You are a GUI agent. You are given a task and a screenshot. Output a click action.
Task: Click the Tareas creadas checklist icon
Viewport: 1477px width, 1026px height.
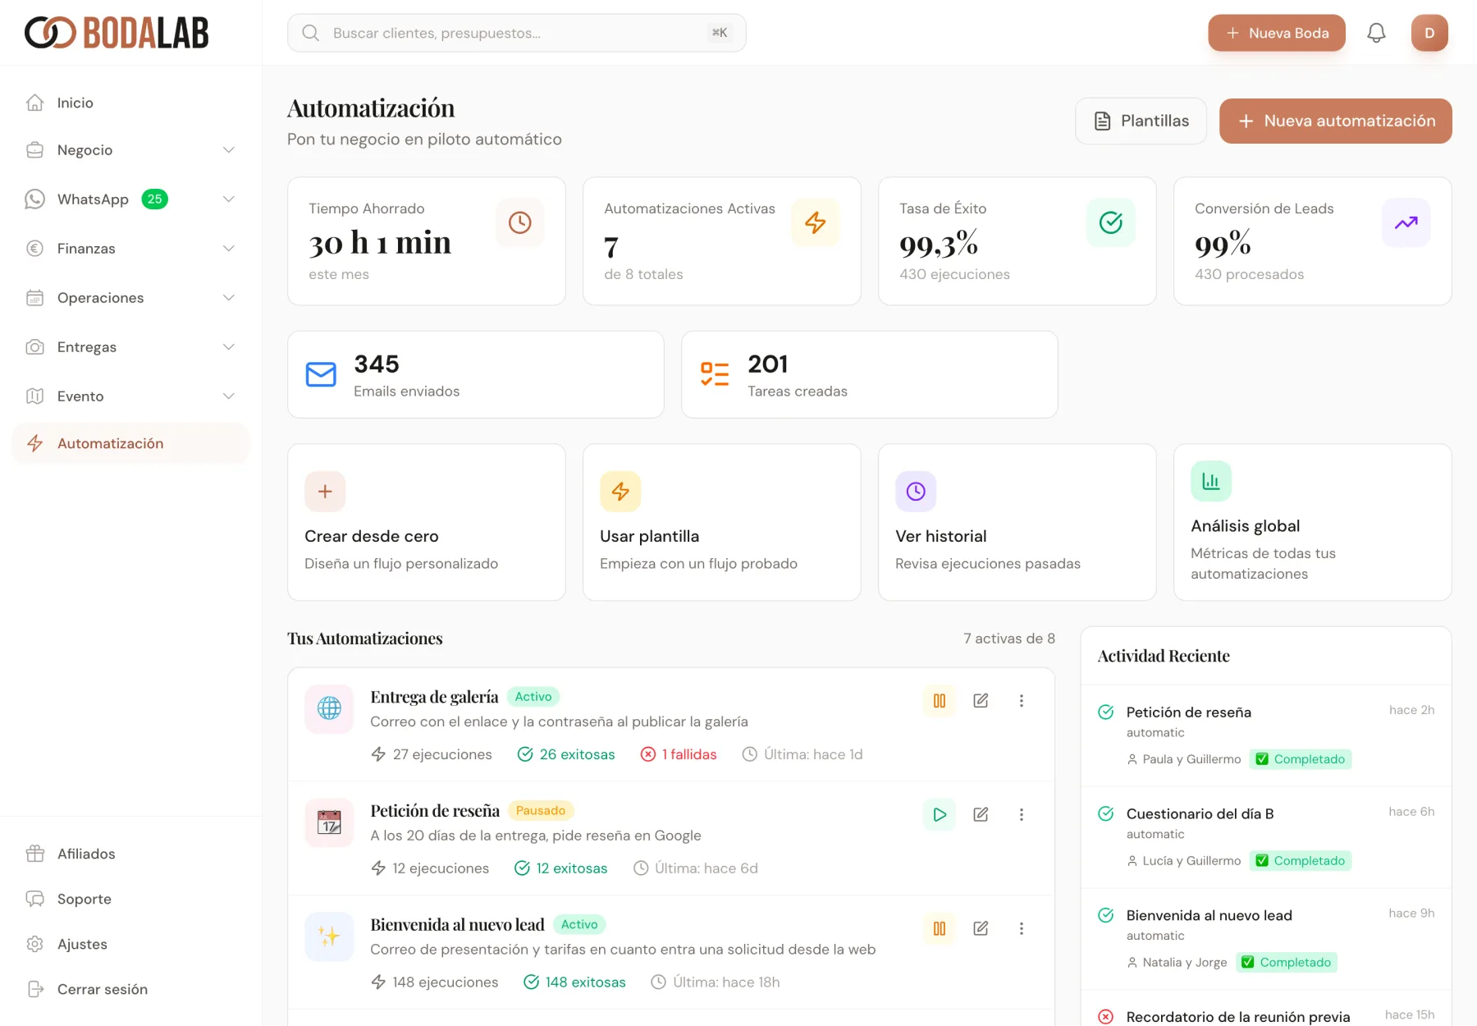pos(715,374)
